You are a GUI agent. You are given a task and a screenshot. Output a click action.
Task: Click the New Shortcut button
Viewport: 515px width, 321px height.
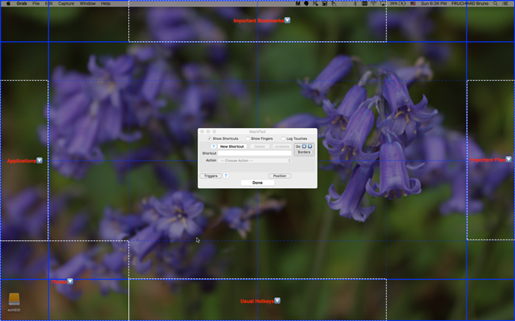(x=232, y=146)
